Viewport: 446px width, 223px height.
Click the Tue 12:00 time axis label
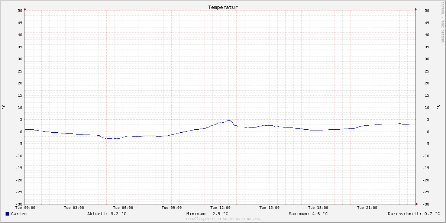[x=220, y=208]
